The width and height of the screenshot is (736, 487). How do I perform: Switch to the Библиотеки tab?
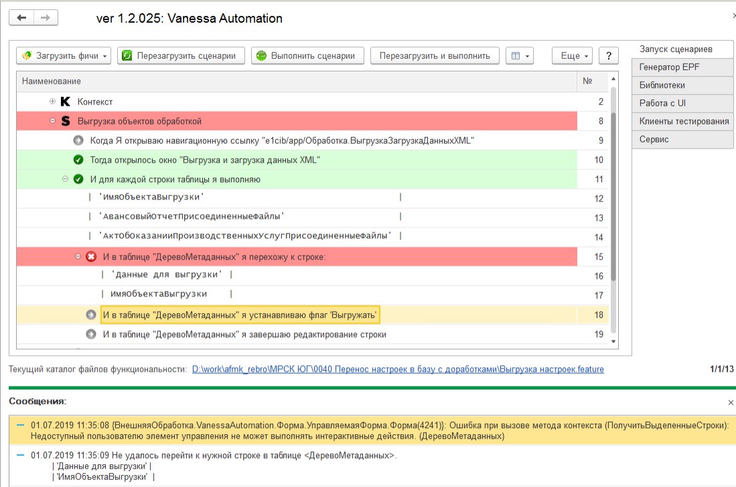point(682,86)
